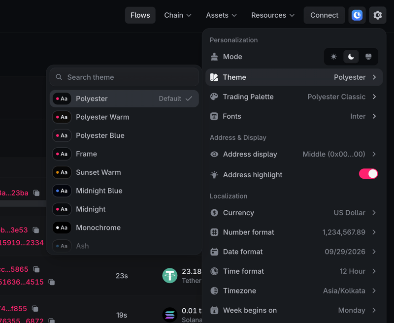
Task: Copy the address ending 4515
Action: point(52,282)
